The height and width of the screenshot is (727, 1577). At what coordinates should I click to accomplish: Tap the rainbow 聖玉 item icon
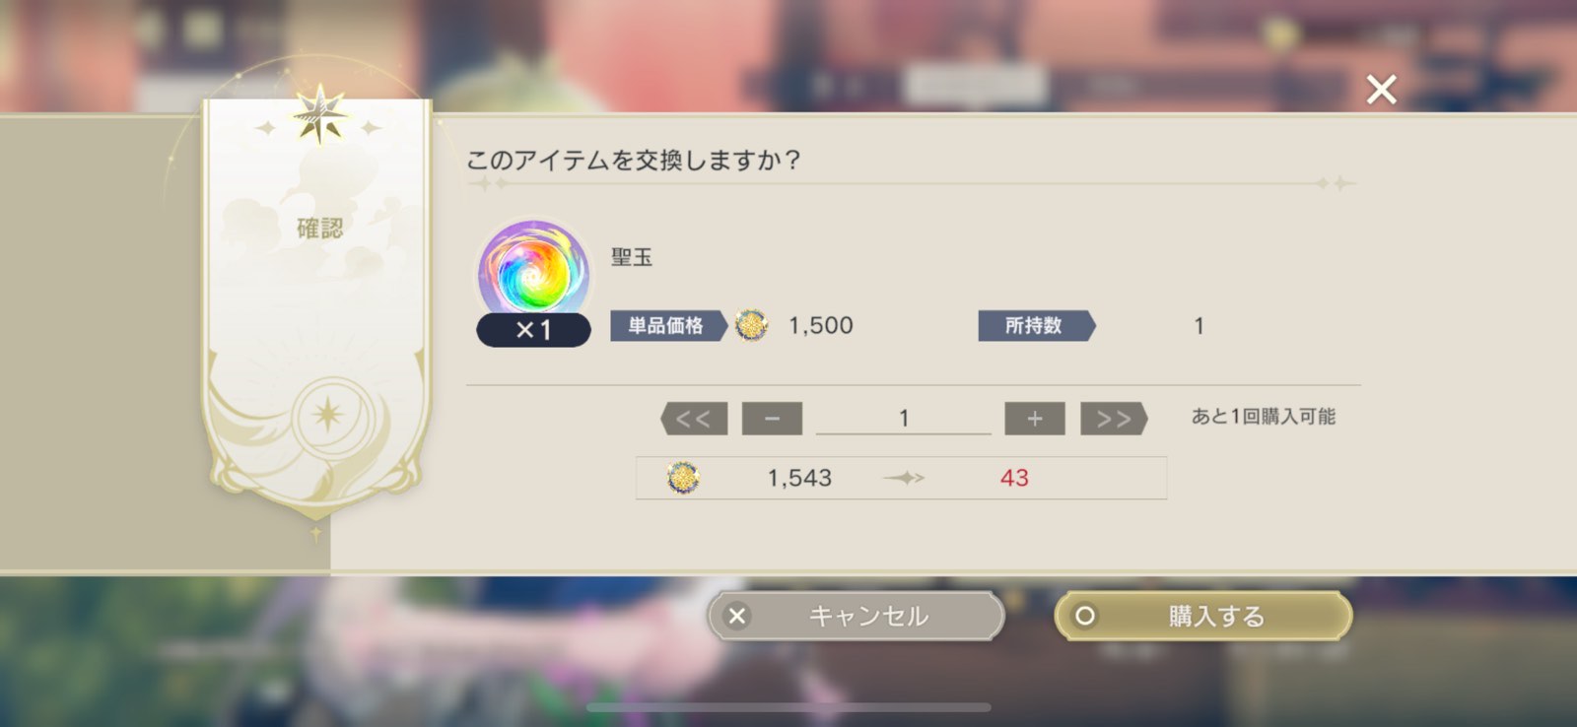(x=533, y=269)
